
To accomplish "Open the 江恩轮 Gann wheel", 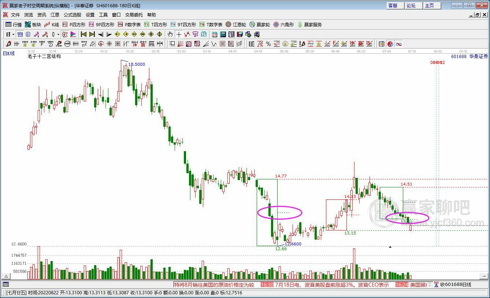I will click(236, 24).
